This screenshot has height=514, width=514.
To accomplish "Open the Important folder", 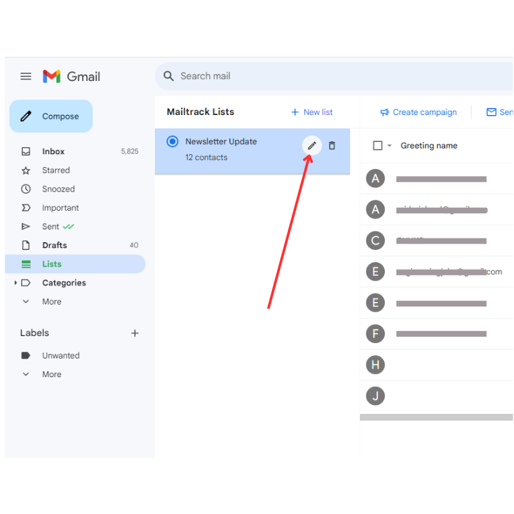I will coord(75,208).
